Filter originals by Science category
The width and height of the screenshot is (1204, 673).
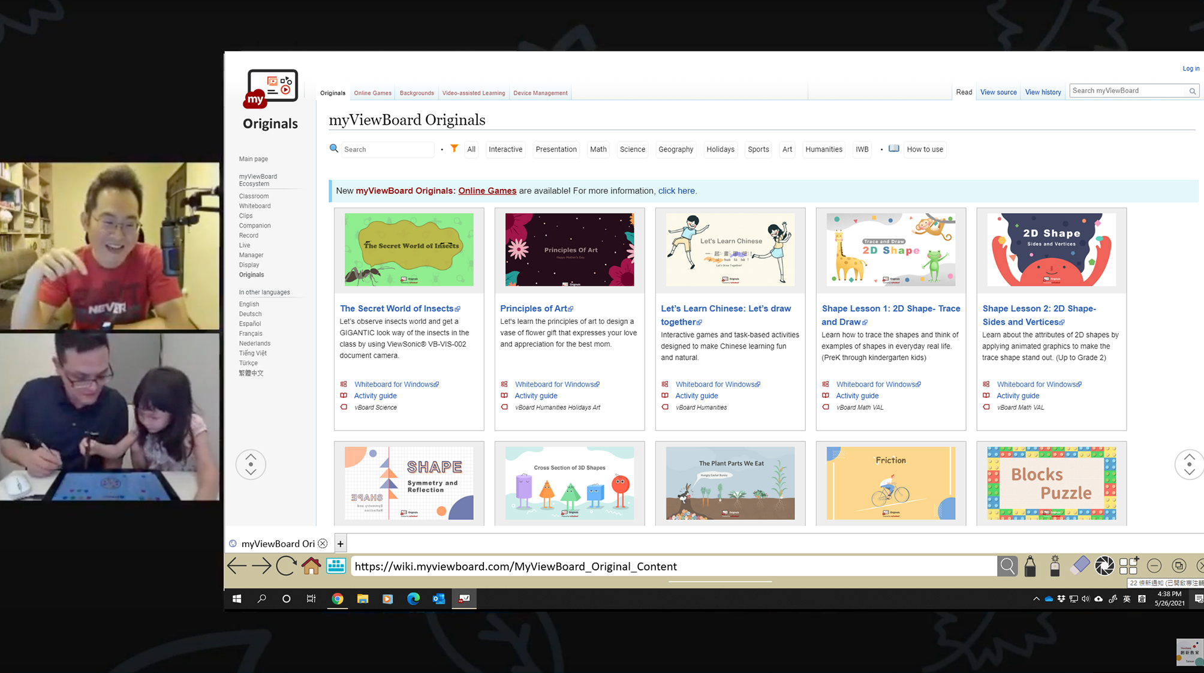coord(633,149)
